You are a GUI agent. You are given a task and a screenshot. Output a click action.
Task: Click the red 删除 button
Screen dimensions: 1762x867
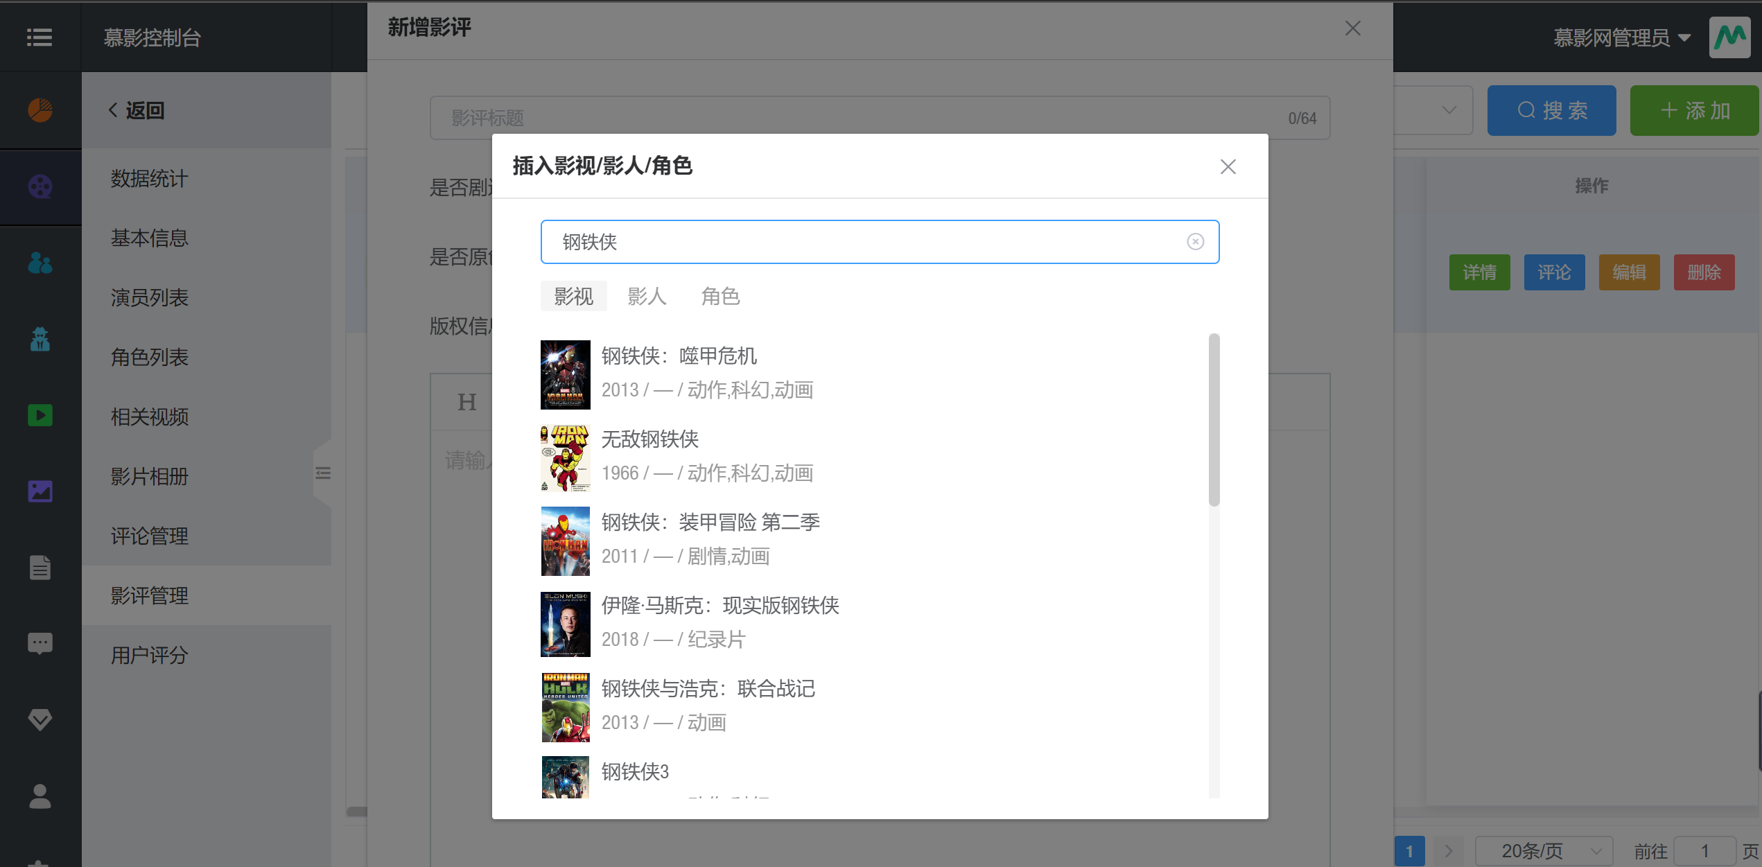(x=1704, y=272)
